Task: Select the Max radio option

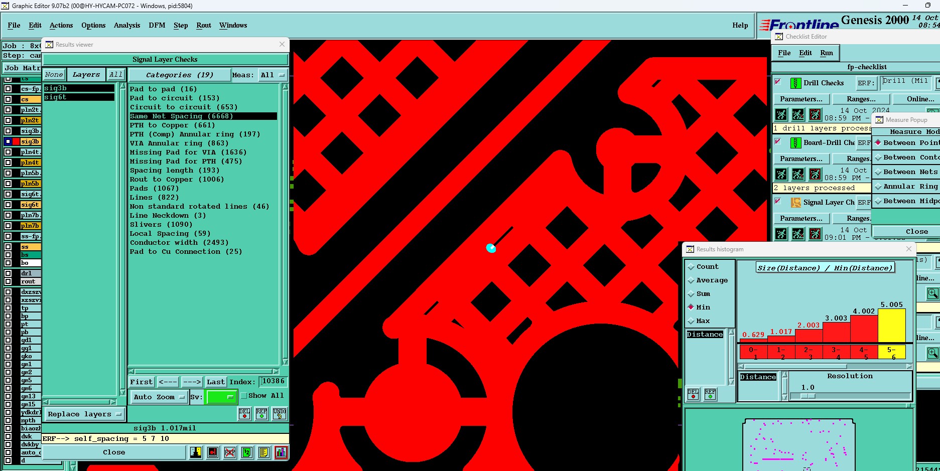Action: coord(691,321)
